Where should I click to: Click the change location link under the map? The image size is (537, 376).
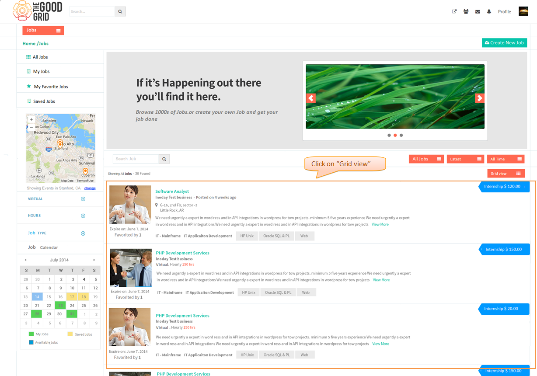[x=90, y=188]
